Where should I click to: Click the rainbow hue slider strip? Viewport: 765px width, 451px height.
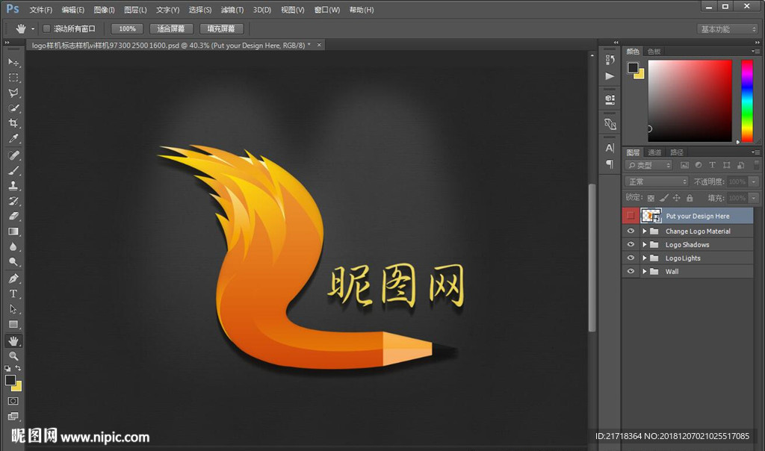[747, 101]
